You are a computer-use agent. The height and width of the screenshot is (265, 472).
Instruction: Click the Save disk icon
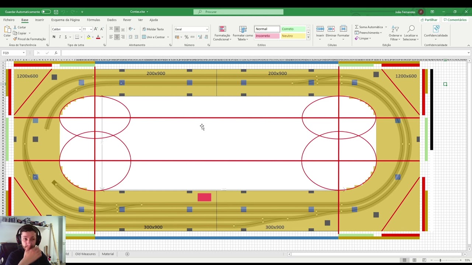click(56, 12)
